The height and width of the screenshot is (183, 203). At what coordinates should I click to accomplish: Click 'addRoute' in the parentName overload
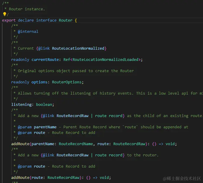tap(20, 144)
